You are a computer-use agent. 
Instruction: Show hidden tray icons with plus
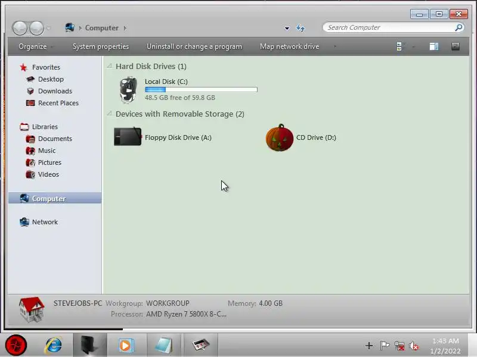pos(369,346)
